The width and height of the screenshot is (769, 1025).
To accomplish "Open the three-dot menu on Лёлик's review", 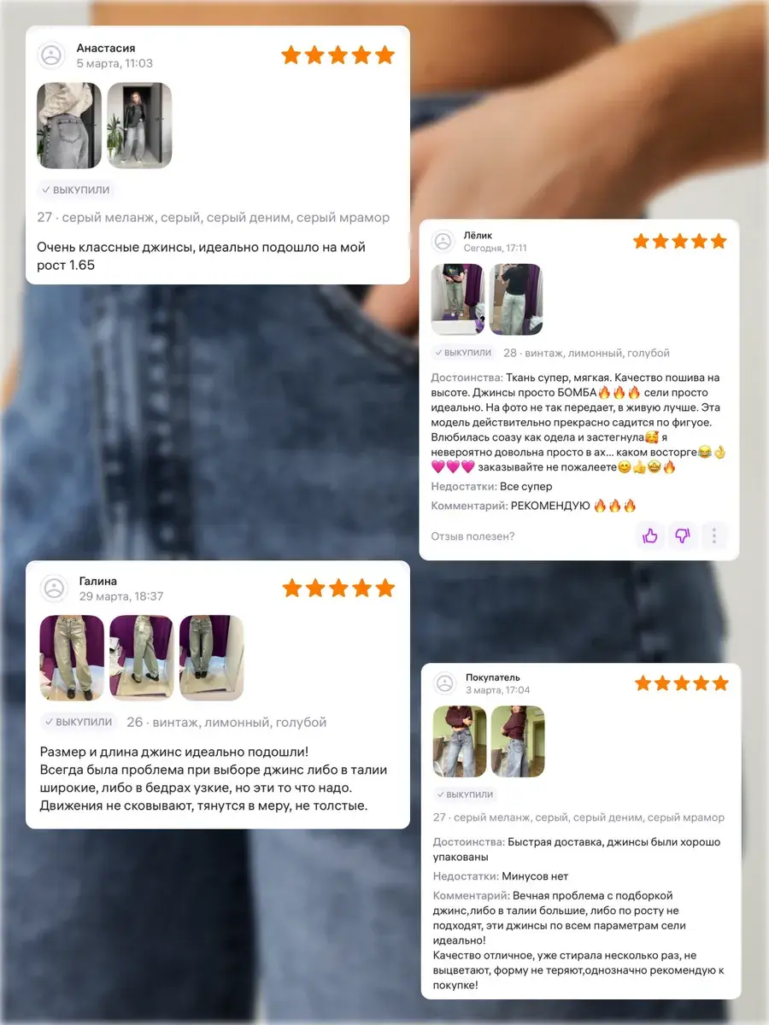I will 713,536.
